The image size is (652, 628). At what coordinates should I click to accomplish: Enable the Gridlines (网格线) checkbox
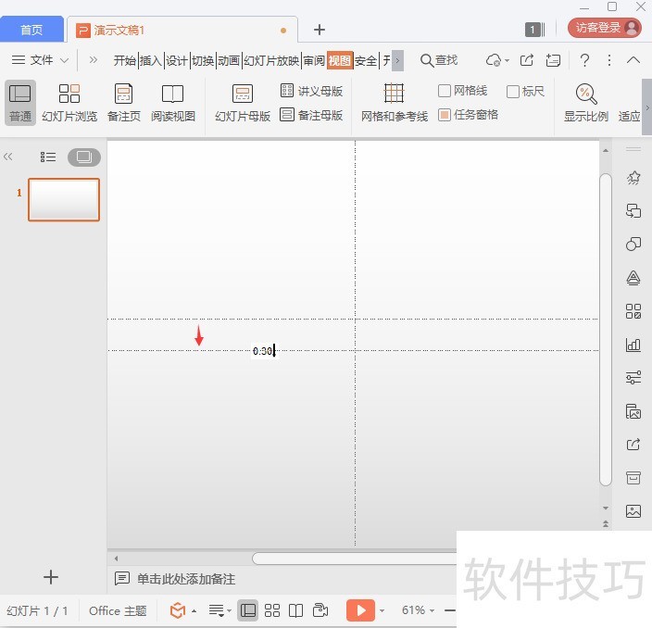(445, 91)
